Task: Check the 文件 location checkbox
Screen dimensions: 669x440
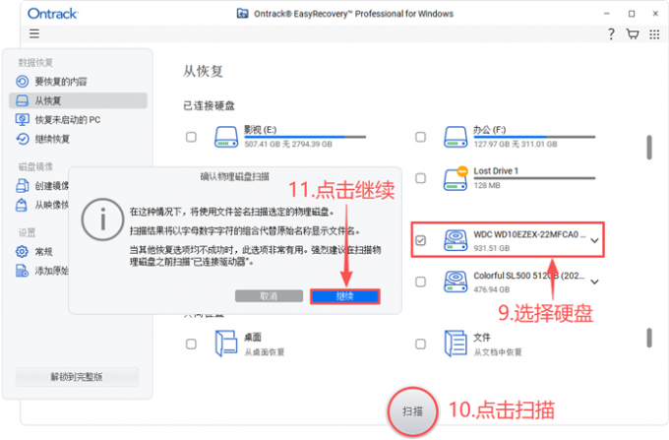Action: click(421, 344)
